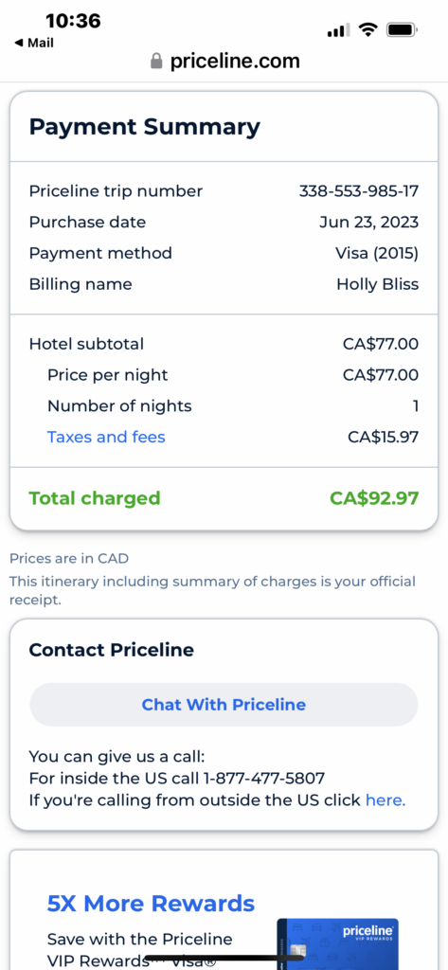
Task: Tap the Payment Summary heading
Action: point(145,127)
